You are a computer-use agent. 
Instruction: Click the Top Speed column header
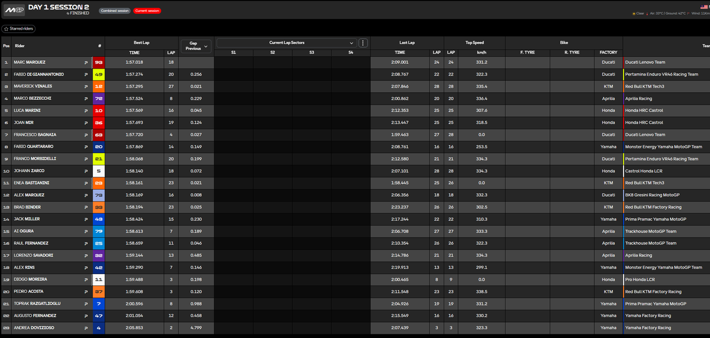pyautogui.click(x=475, y=43)
